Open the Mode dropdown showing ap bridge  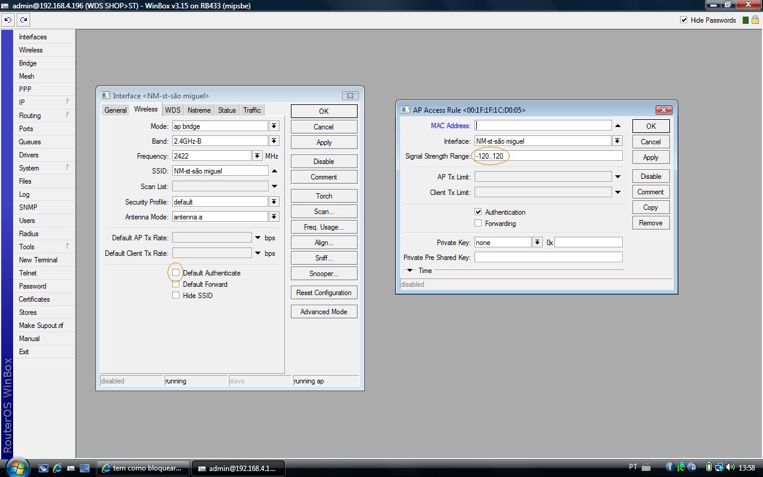(274, 126)
